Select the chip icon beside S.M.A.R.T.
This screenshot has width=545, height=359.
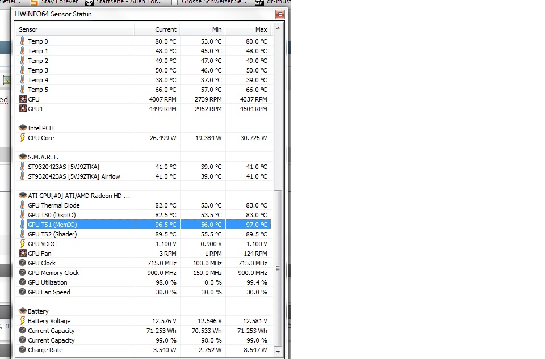(23, 157)
